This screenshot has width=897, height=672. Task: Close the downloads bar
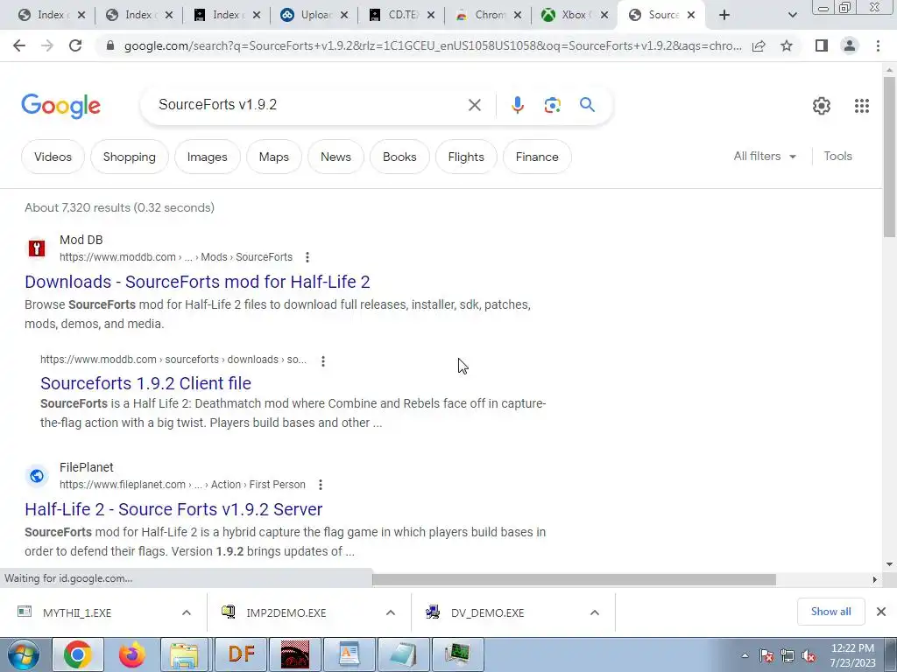coord(881,612)
